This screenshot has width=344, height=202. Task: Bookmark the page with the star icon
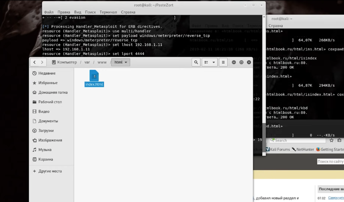tap(331, 140)
